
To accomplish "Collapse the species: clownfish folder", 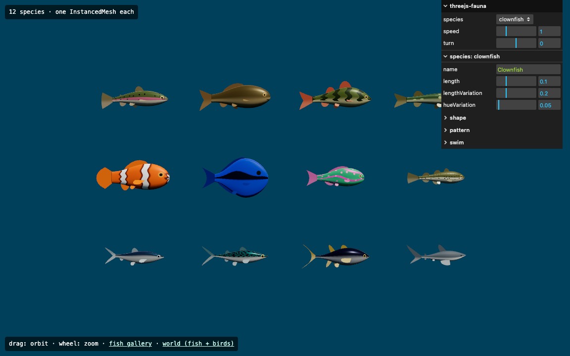I will (x=502, y=56).
